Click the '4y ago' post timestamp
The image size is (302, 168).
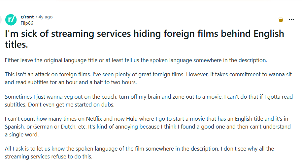click(45, 17)
